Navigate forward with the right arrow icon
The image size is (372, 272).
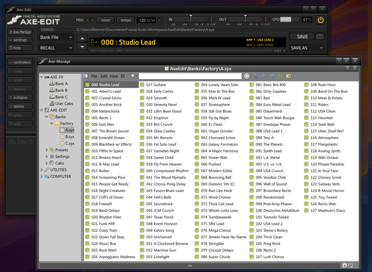tap(272, 76)
